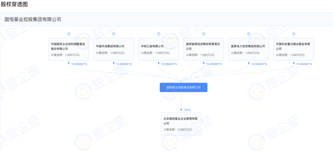Screen dimensions: 333x152
Task: Open 北京国恒基业企业管理有限公司 subsidiary card
Action: pos(181,124)
